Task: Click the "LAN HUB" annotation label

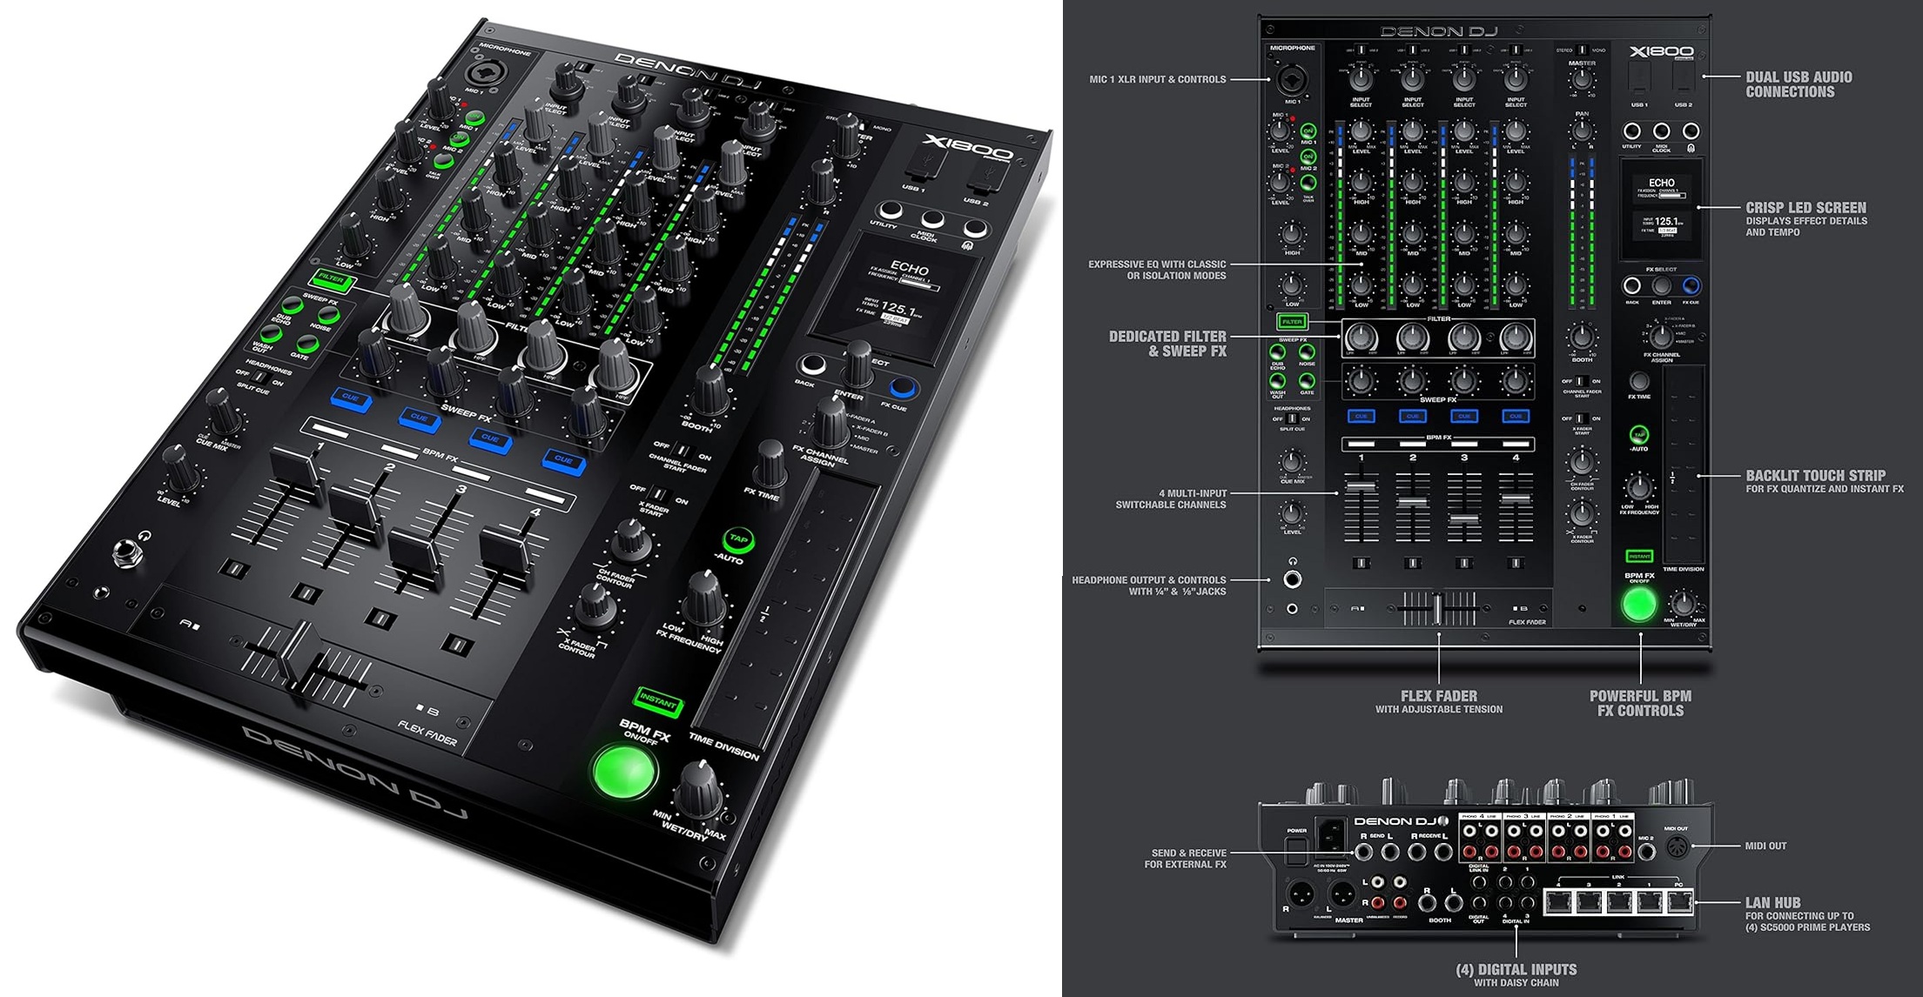Action: 1772,903
